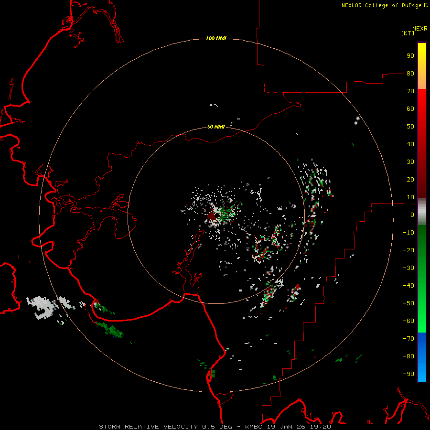Click the -80 value on velocity scale
Viewport: 430px width, 430px height.
tap(408, 356)
